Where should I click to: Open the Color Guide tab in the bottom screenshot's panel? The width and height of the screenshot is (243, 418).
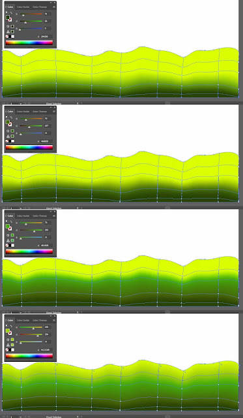[x=23, y=320]
